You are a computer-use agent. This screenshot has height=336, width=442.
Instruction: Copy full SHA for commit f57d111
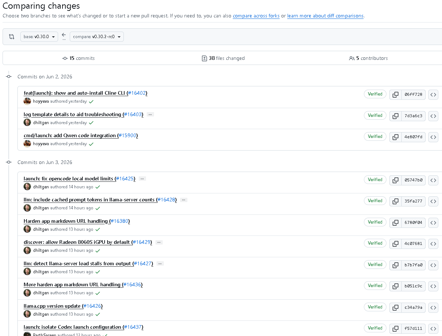click(x=396, y=328)
